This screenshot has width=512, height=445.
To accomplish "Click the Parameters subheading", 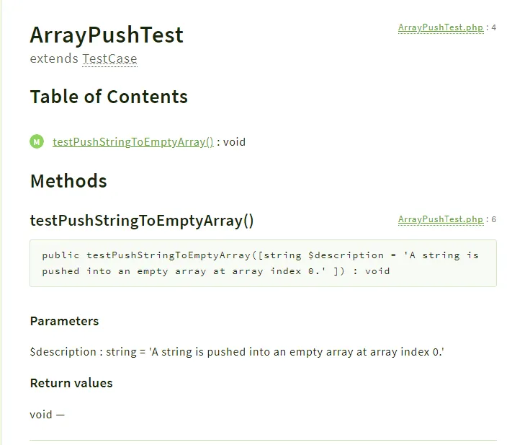I will 64,321.
